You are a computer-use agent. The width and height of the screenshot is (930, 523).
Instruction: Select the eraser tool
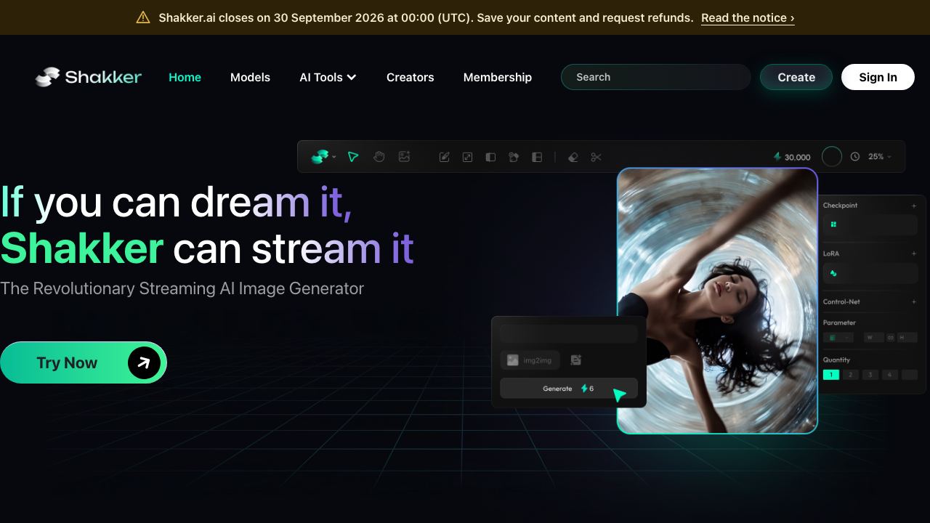(x=573, y=157)
